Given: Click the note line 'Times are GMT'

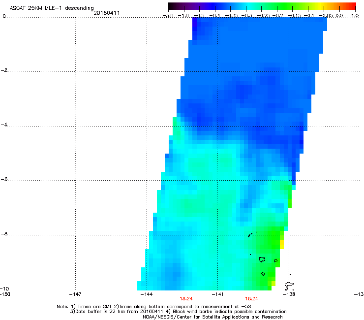Looking at the screenshot, I should pyautogui.click(x=95, y=307).
